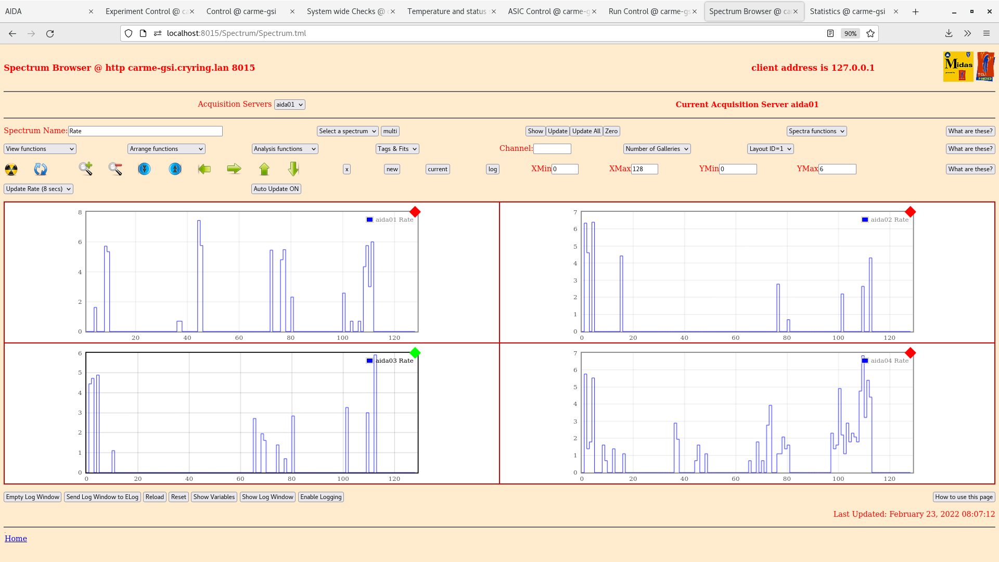Click the blue double down arrow icon

(x=144, y=169)
